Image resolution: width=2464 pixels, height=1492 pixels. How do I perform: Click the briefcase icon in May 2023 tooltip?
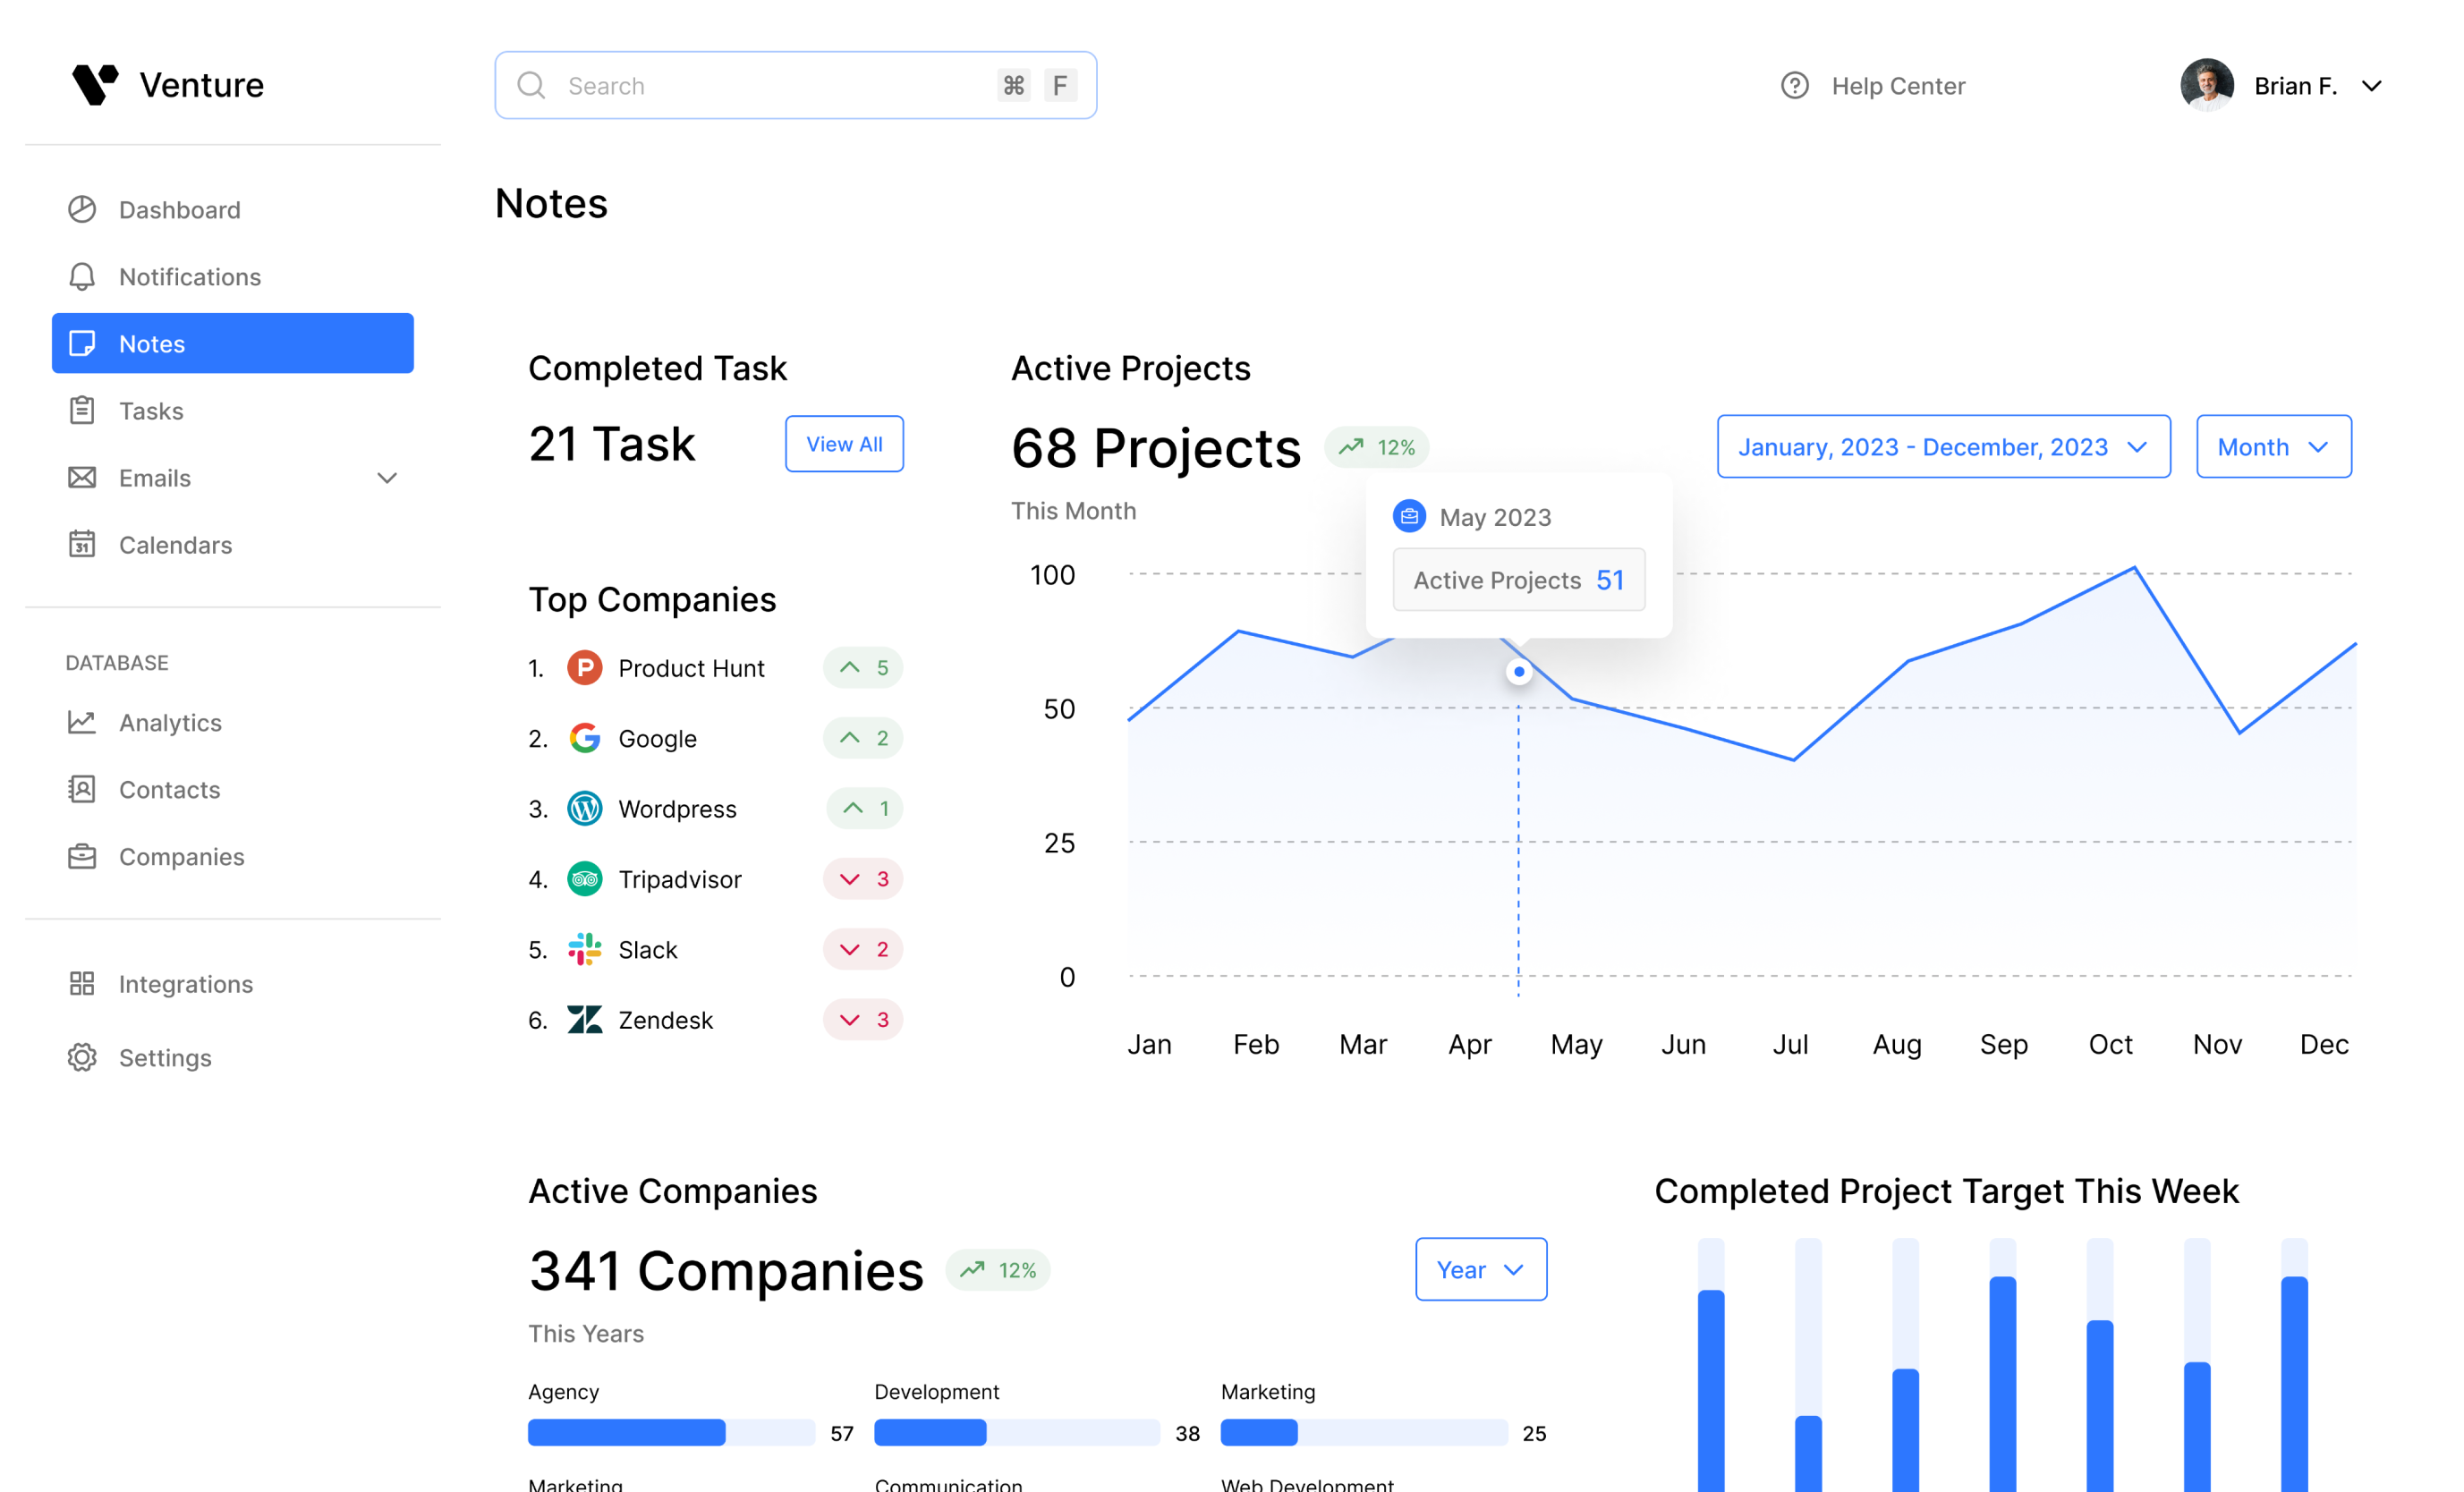point(1409,517)
